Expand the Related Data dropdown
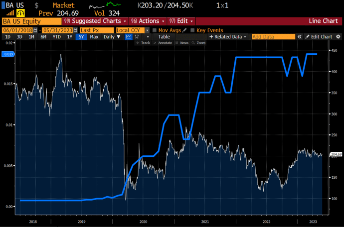This screenshot has height=227, width=344. (x=228, y=37)
